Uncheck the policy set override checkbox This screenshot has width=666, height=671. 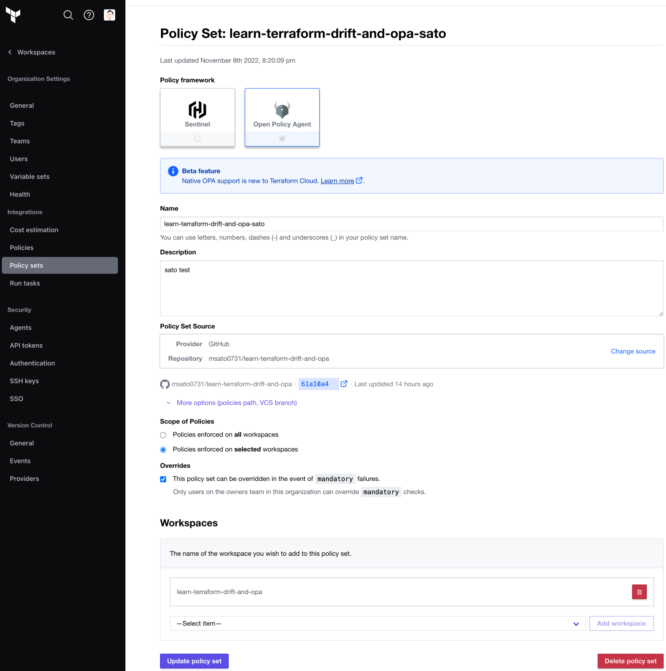(x=163, y=479)
